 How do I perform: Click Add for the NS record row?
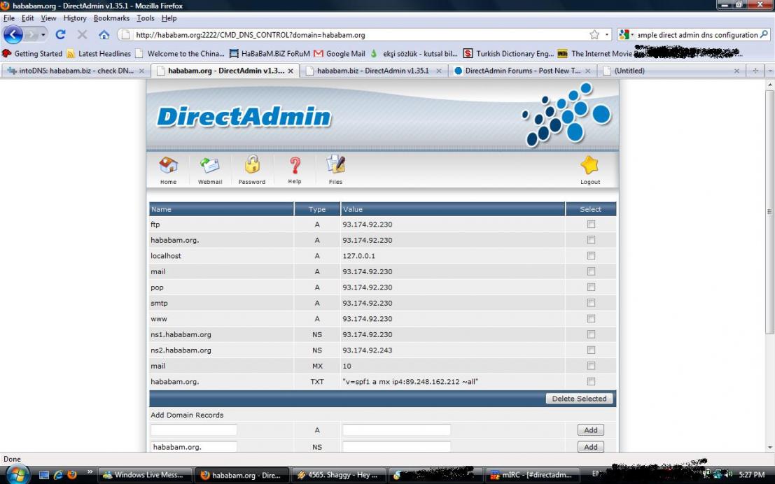pos(591,447)
